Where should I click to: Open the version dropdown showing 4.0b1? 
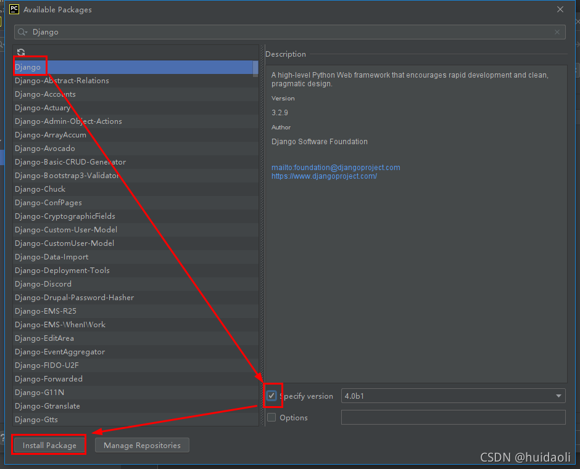453,396
